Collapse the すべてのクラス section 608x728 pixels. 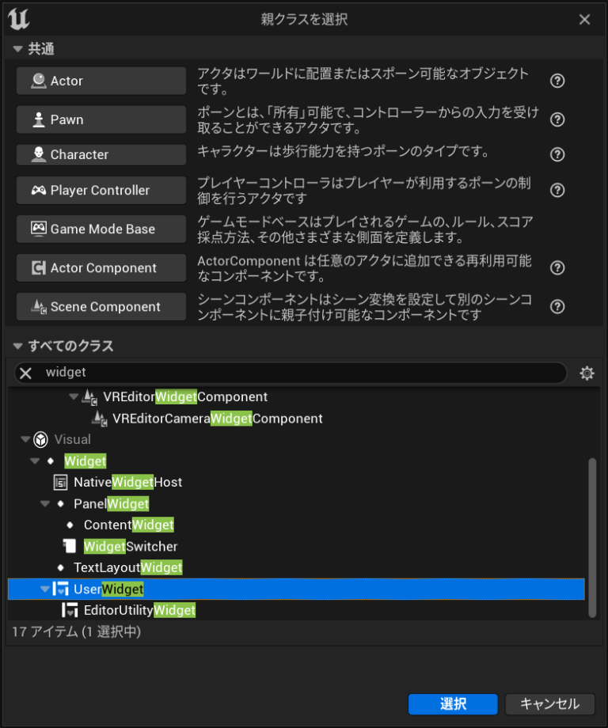pos(18,346)
